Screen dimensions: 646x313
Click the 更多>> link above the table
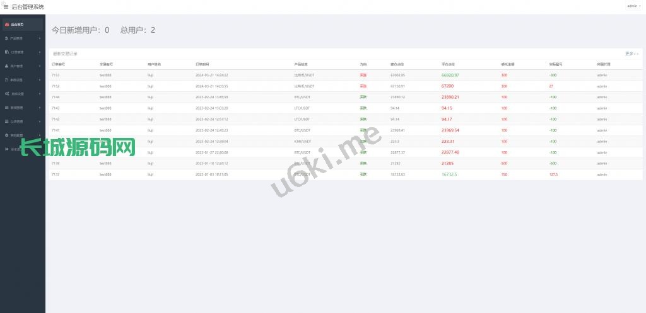631,54
